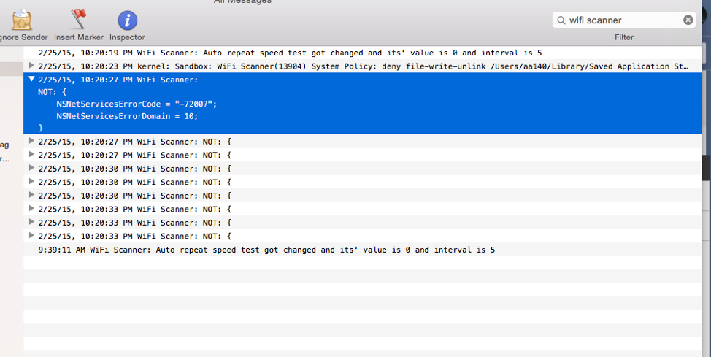Click the magnifier icon in the filter field
This screenshot has width=711, height=357.
pos(561,20)
